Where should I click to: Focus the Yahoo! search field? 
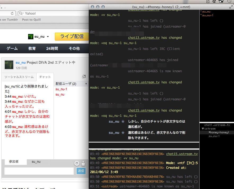point(54,14)
